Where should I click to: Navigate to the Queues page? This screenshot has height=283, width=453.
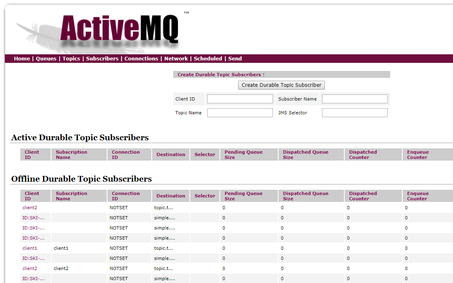(46, 58)
